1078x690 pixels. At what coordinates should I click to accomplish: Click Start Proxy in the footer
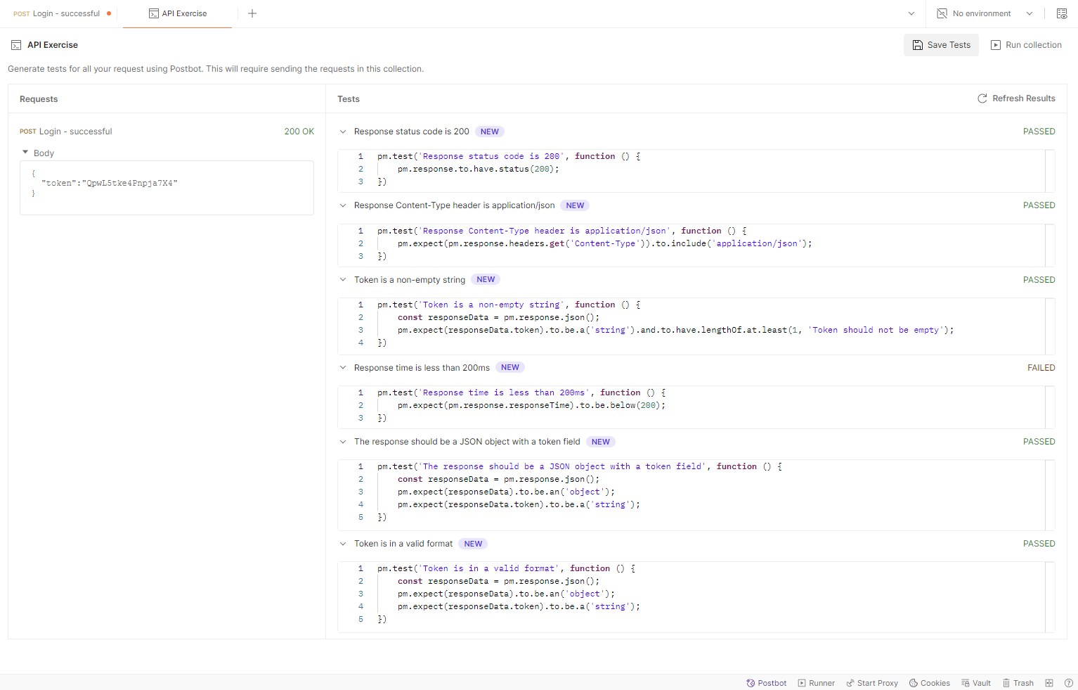(x=872, y=683)
